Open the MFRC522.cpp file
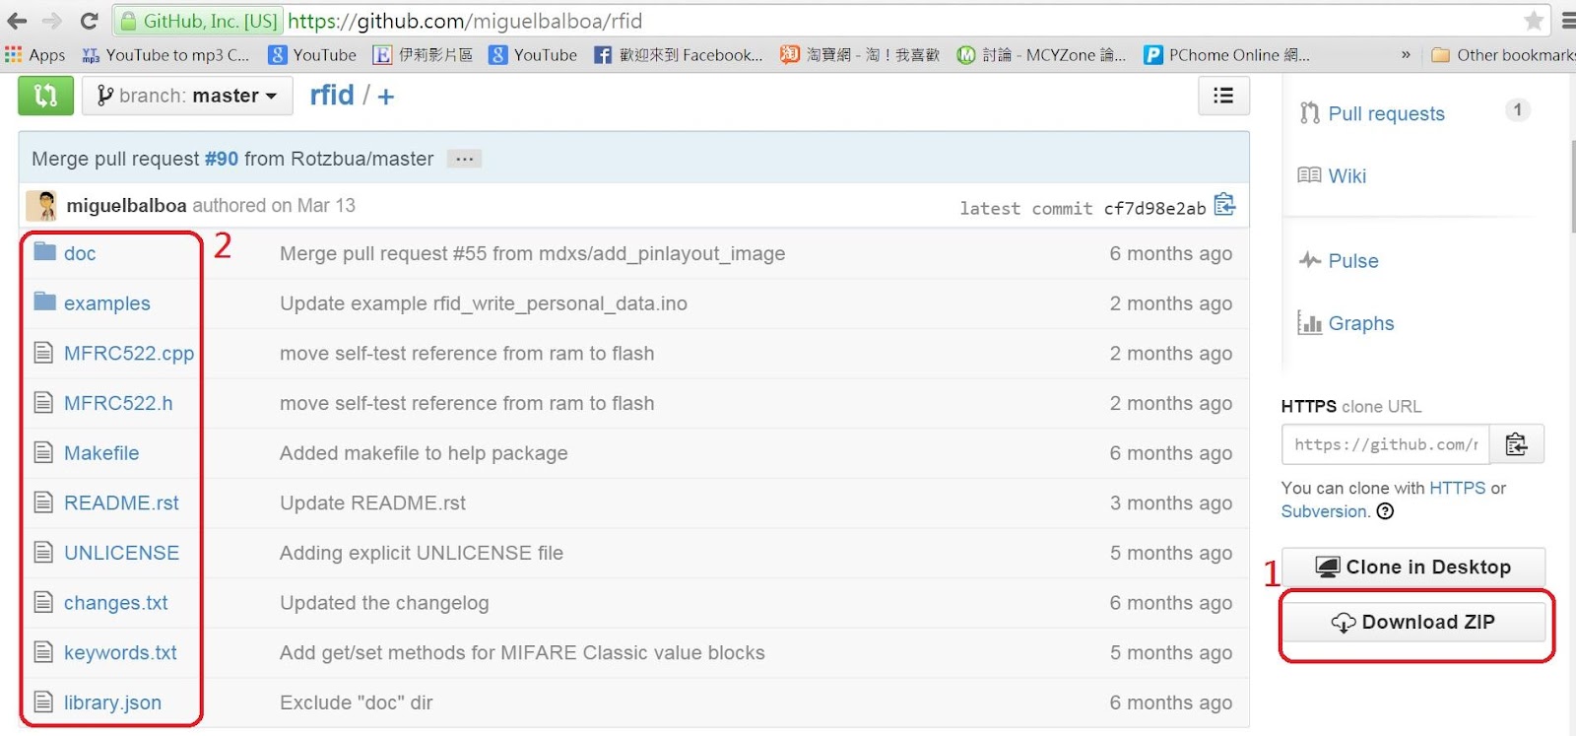Viewport: 1576px width, 736px height. coord(129,353)
